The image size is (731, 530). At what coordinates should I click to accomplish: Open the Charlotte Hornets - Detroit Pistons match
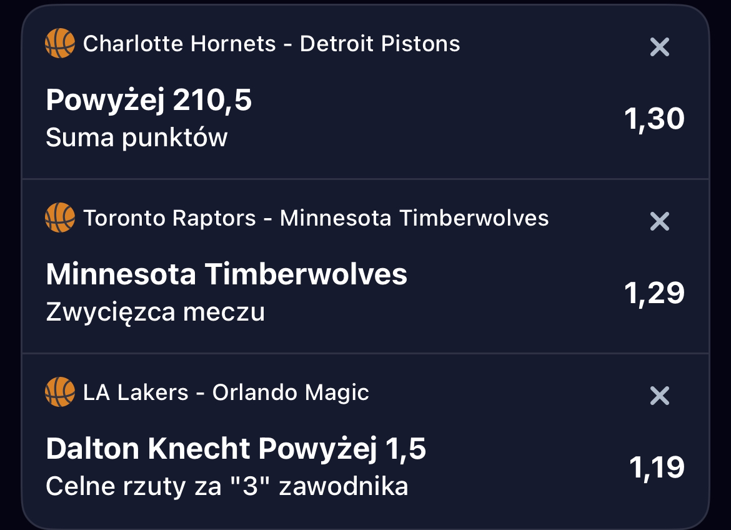coord(271,44)
